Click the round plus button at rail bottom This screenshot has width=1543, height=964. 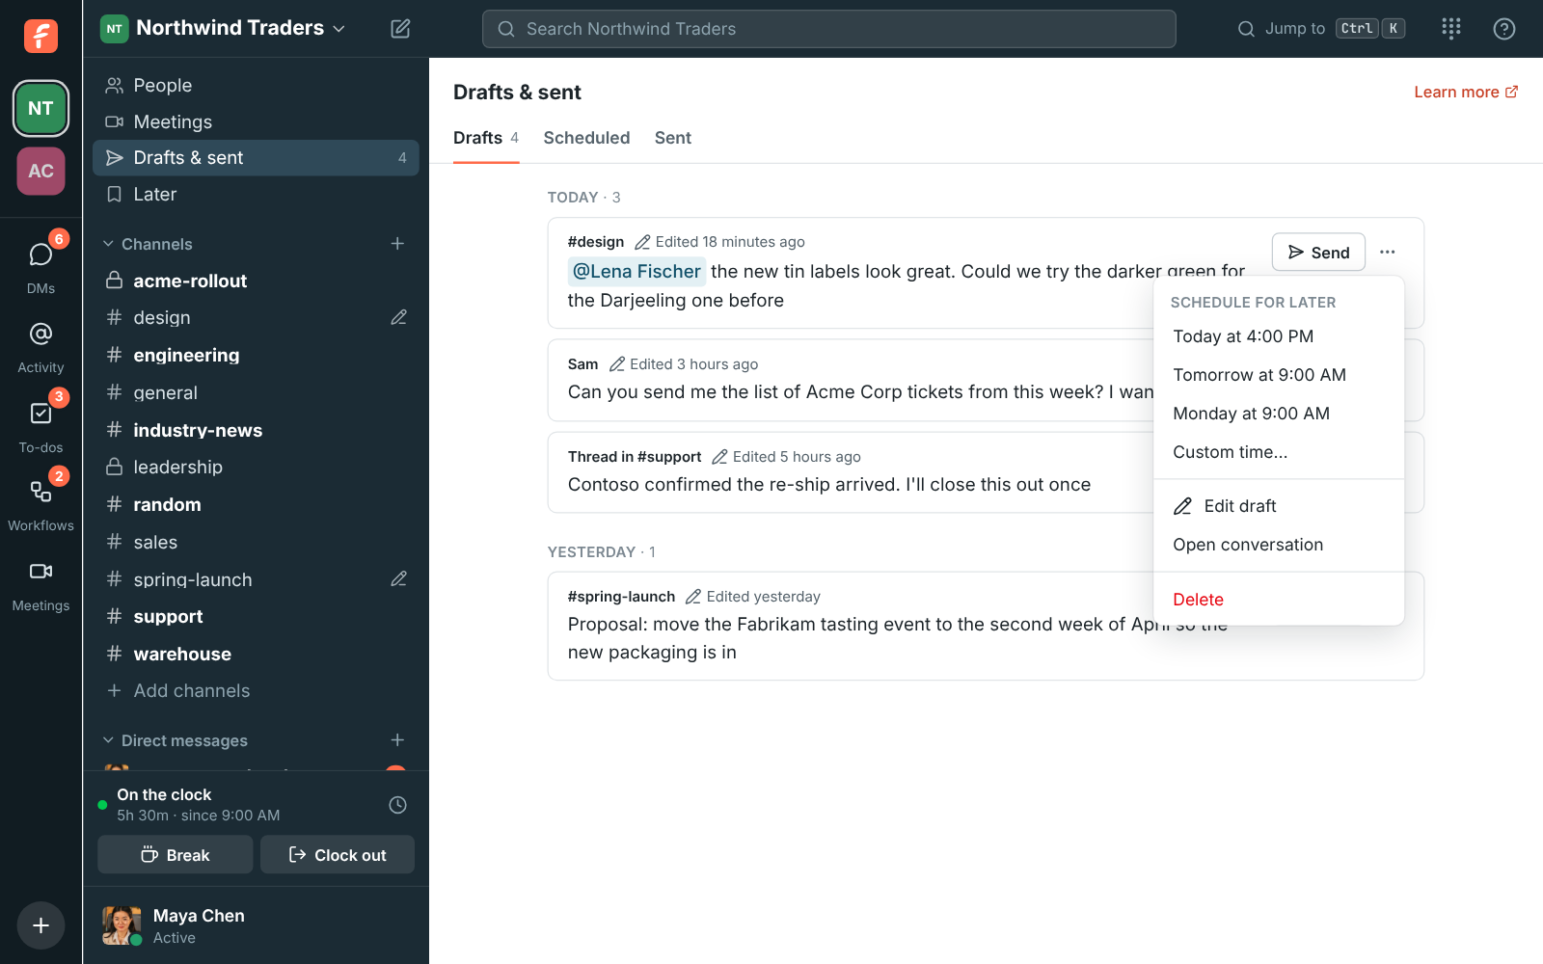coord(41,925)
